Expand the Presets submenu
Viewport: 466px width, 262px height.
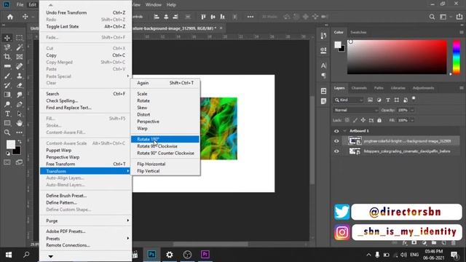click(x=86, y=239)
